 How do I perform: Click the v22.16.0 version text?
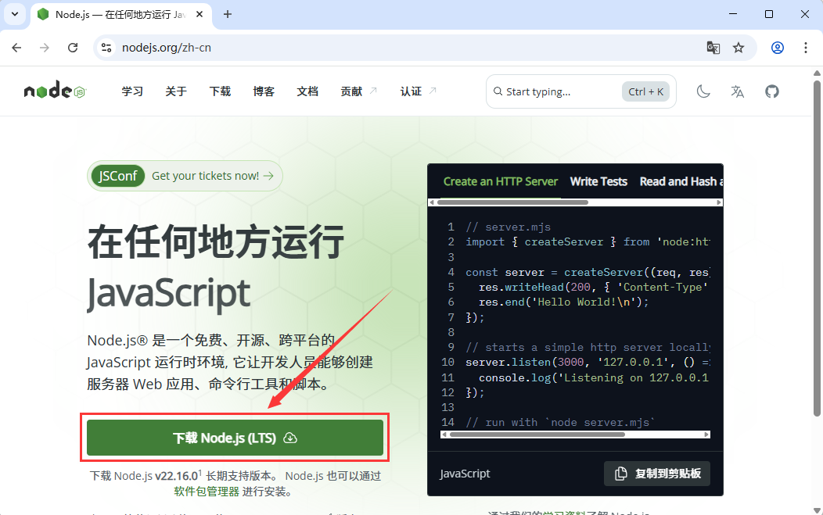[x=176, y=476]
